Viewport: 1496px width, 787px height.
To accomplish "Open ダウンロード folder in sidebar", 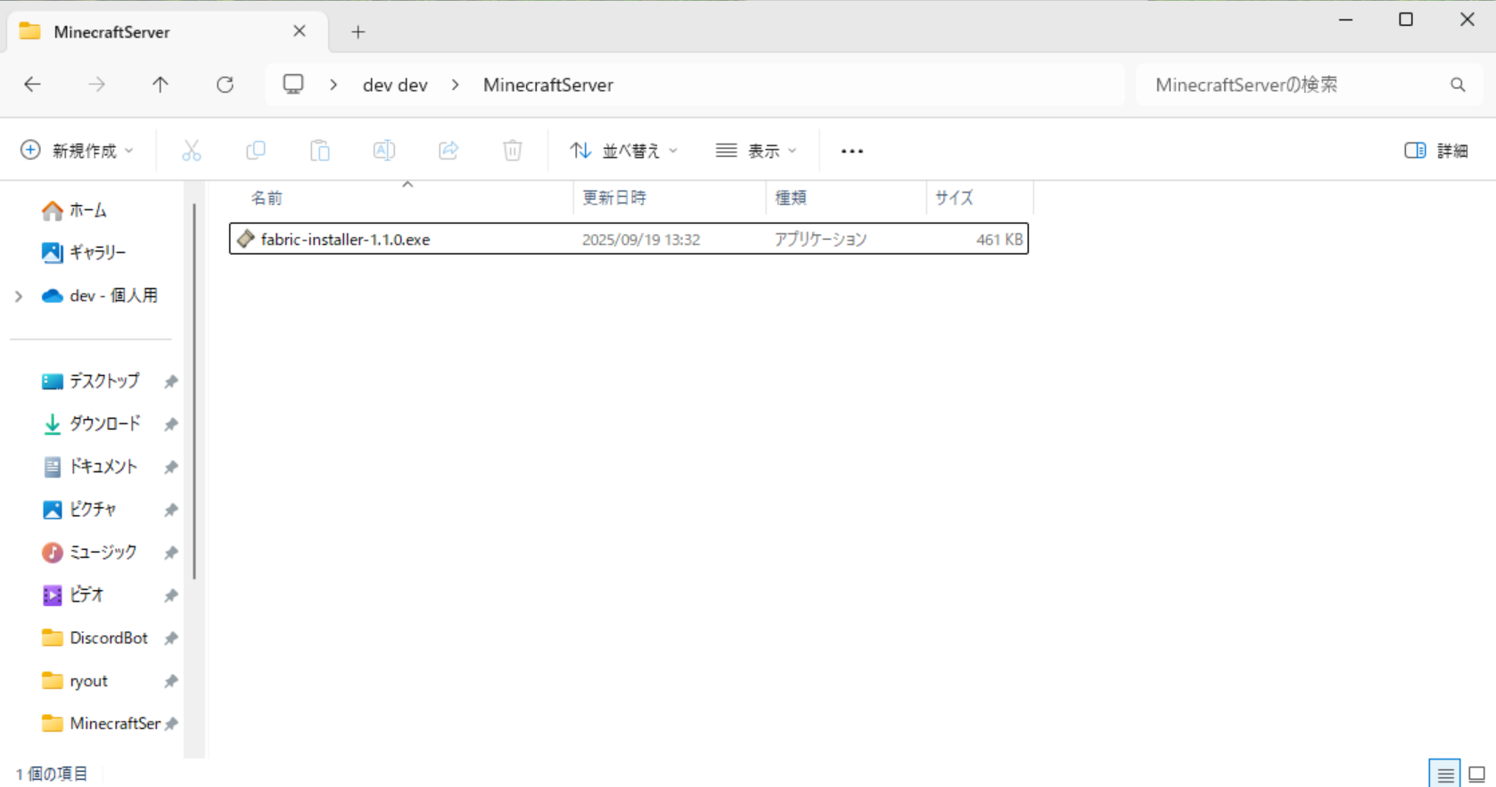I will (104, 423).
